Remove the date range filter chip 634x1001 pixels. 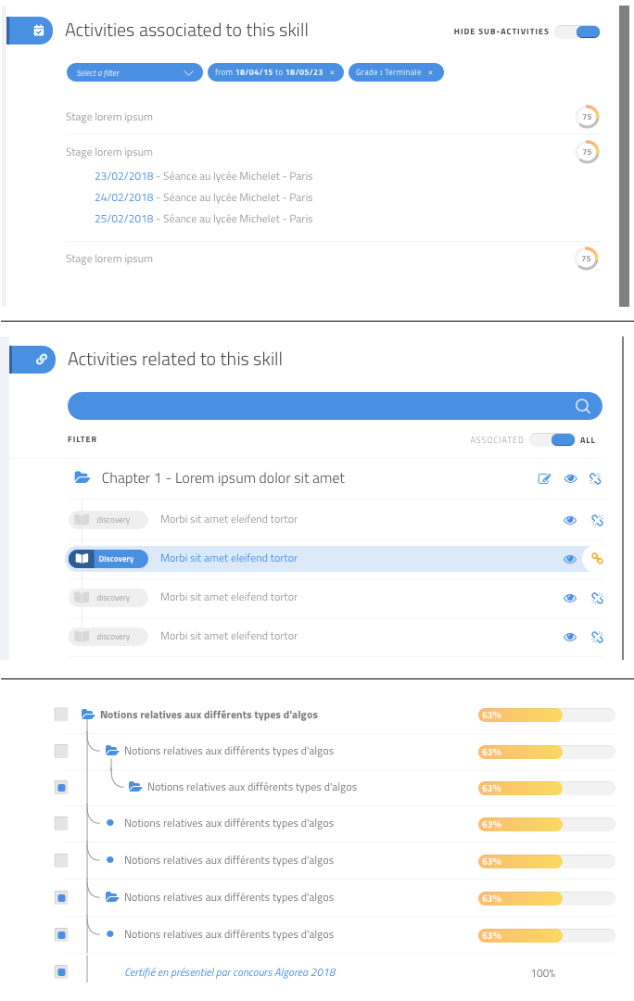(x=332, y=72)
